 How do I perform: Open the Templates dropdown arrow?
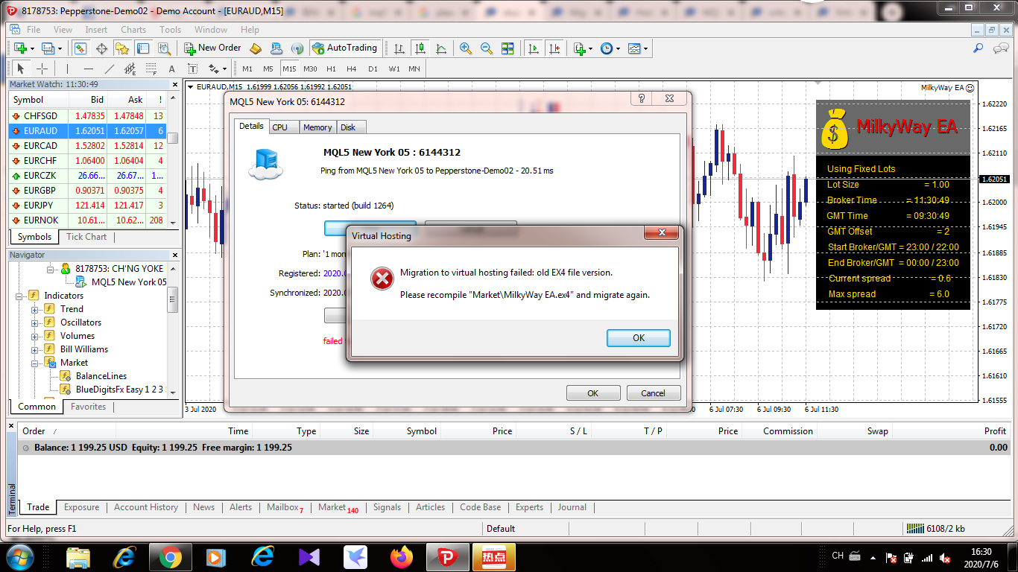coord(645,48)
